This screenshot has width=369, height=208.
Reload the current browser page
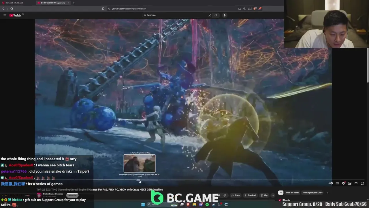coord(12,9)
